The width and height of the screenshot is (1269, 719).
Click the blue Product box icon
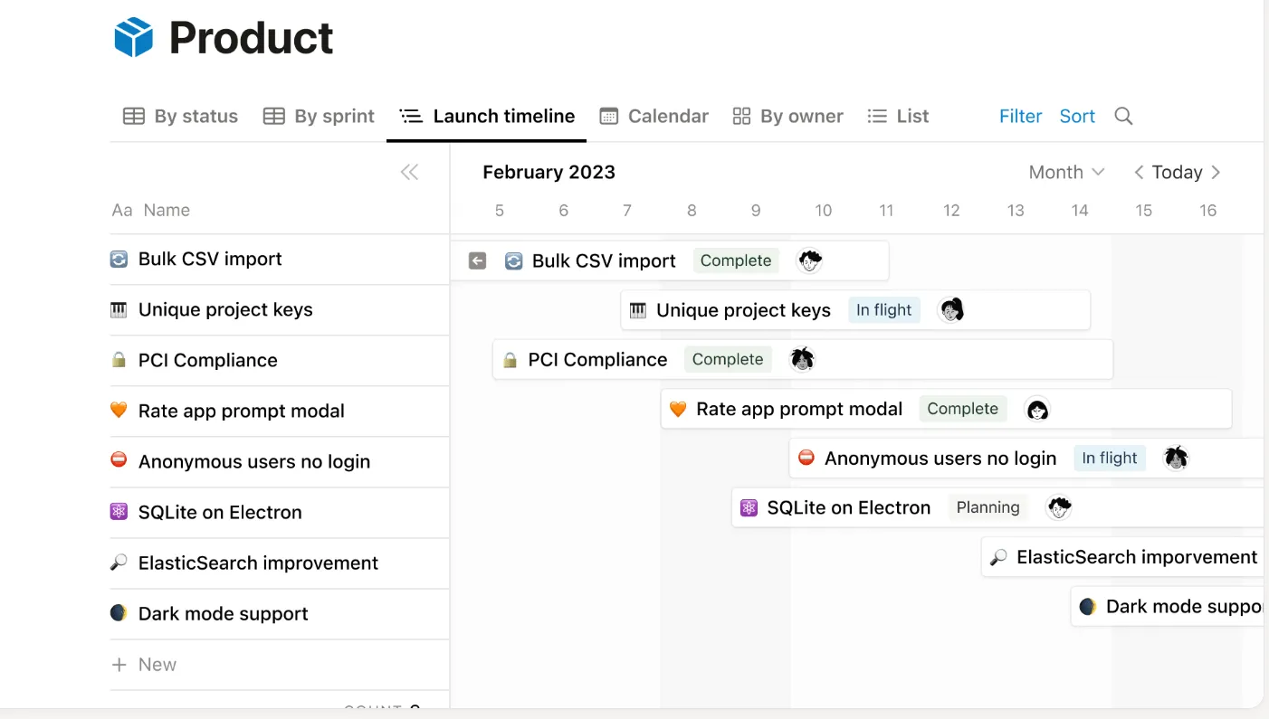coord(134,38)
